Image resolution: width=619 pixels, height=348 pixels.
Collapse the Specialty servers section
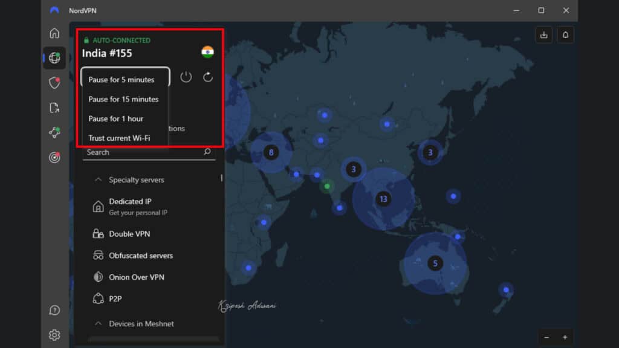pyautogui.click(x=98, y=179)
